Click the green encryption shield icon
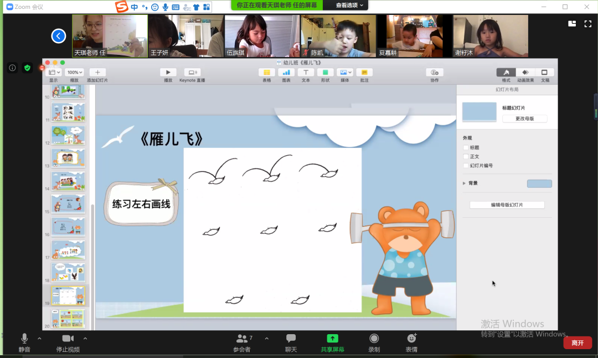The height and width of the screenshot is (358, 598). (x=27, y=68)
